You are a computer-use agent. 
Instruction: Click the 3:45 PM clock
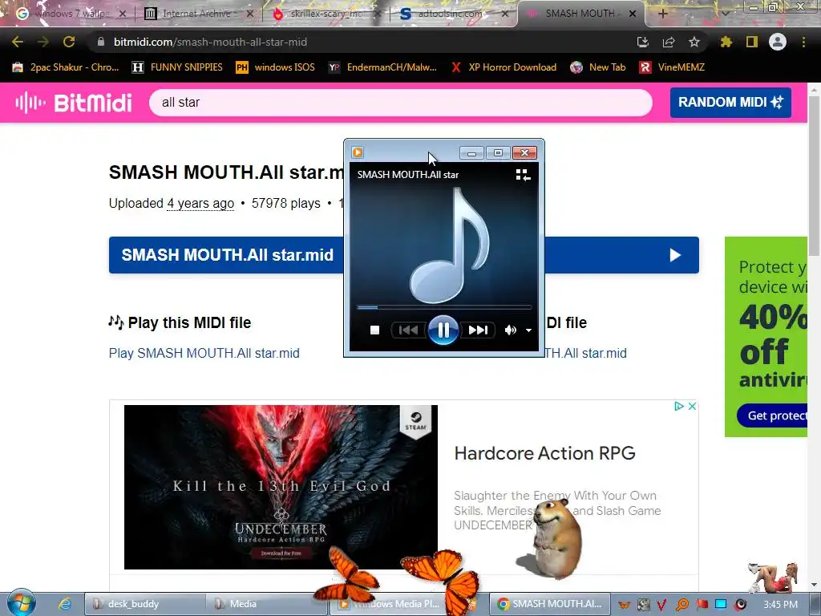[x=780, y=605]
